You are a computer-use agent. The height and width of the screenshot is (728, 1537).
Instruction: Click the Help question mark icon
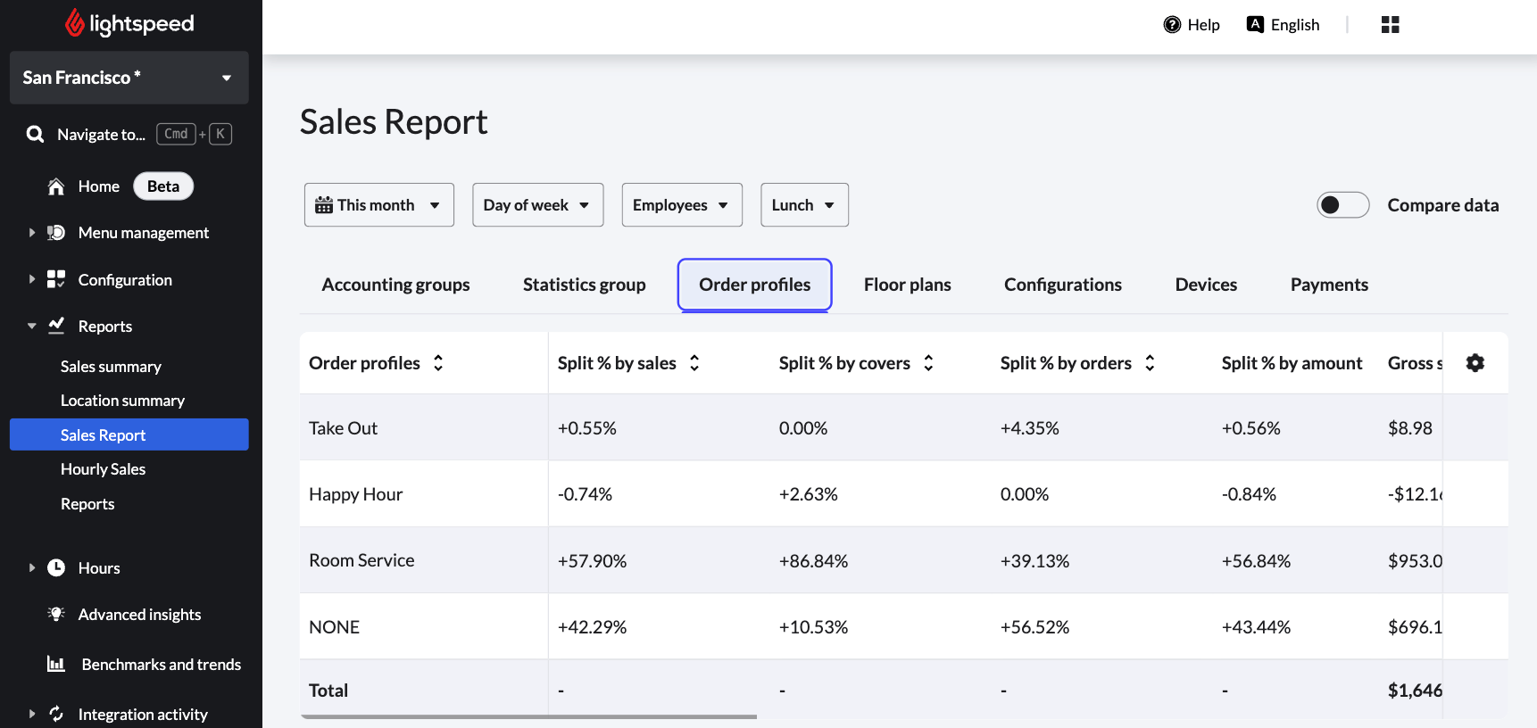1172,25
